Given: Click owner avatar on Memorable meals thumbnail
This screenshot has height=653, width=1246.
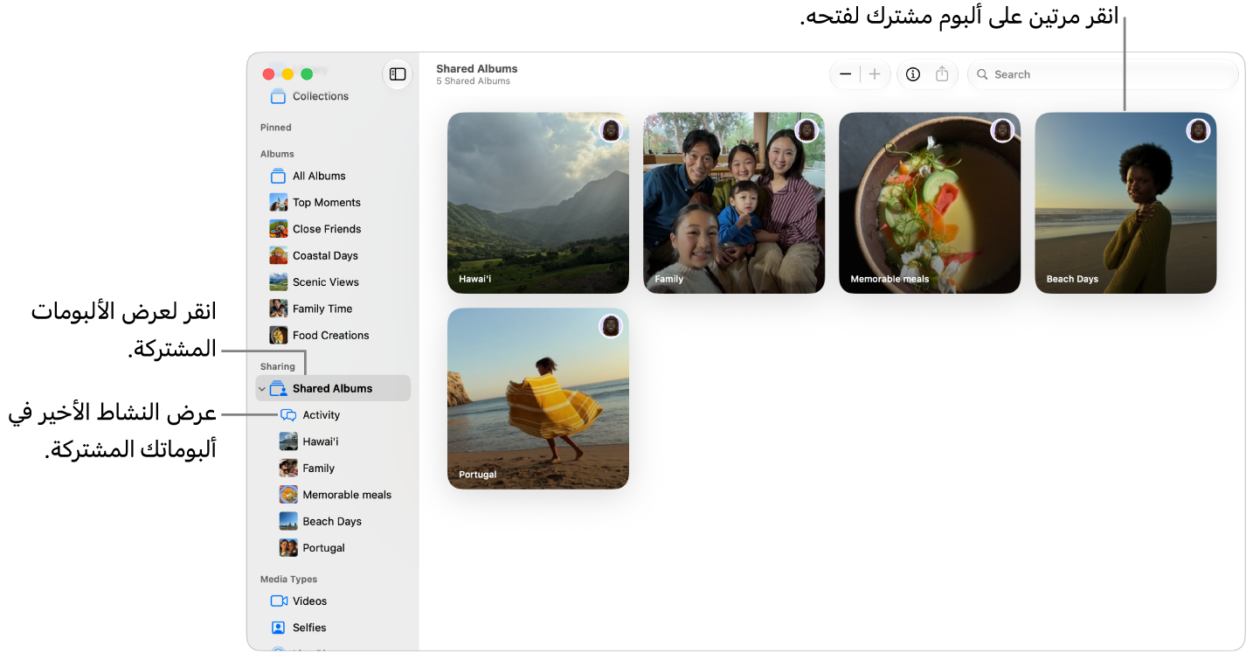Looking at the screenshot, I should [x=1002, y=130].
